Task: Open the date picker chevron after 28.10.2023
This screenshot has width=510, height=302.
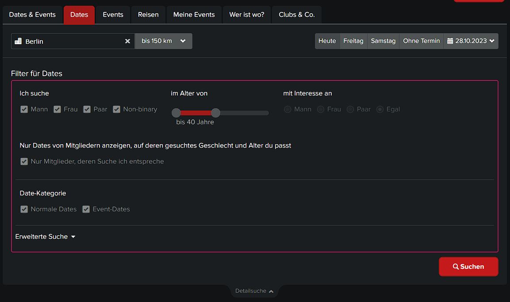Action: point(492,41)
